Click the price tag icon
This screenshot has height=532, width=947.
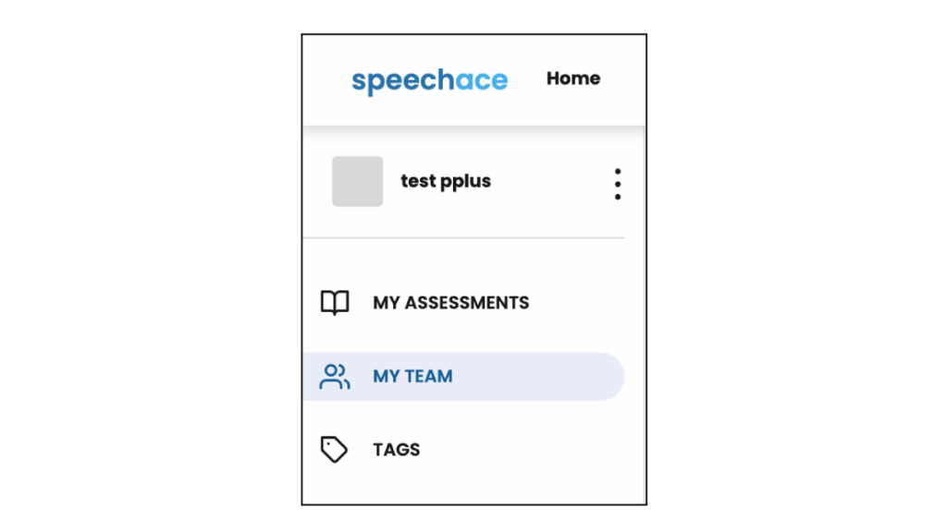(x=334, y=450)
